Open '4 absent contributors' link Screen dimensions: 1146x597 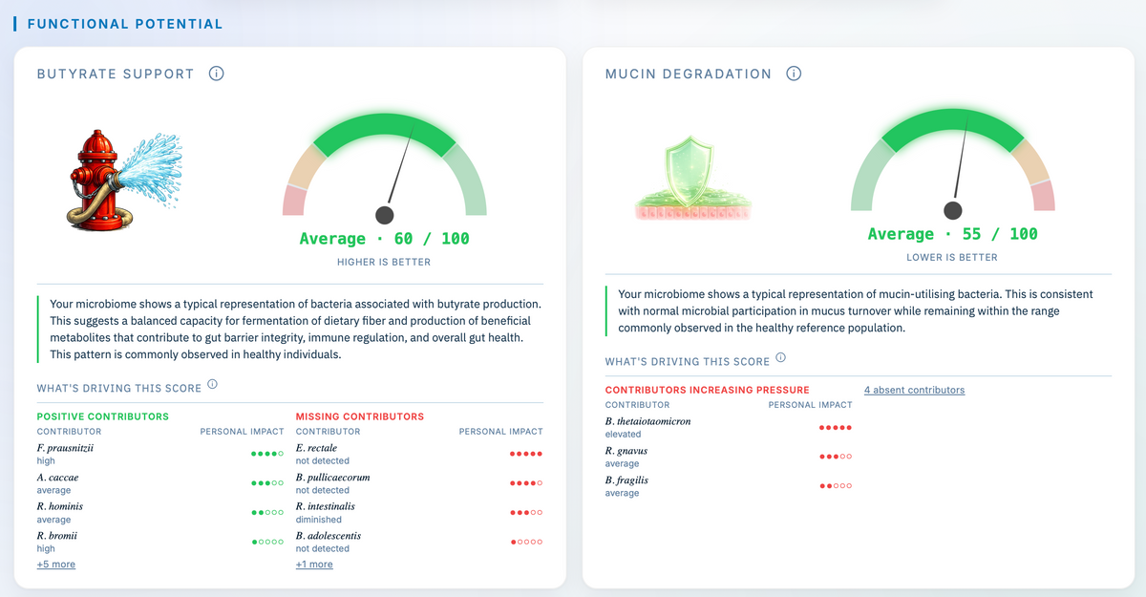914,390
